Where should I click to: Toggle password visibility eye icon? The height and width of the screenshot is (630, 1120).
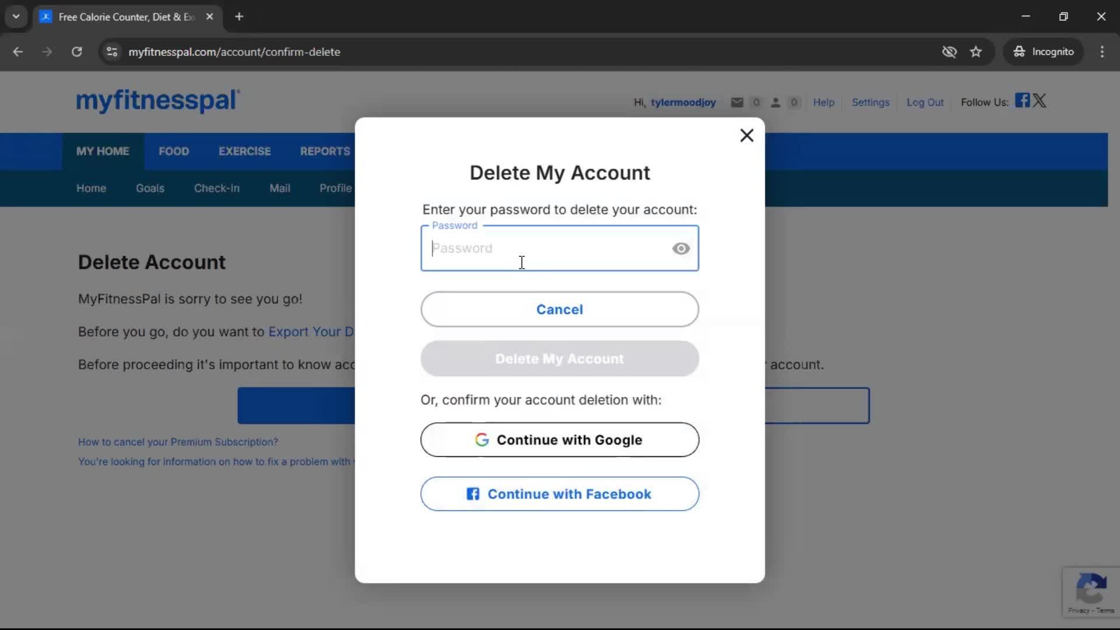pos(681,249)
